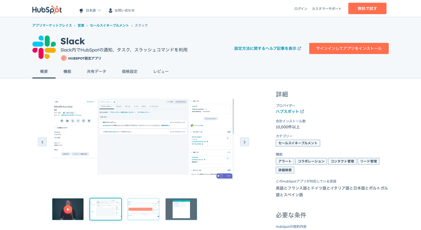Click the HubSpot logo
421x230 pixels.
47,10
